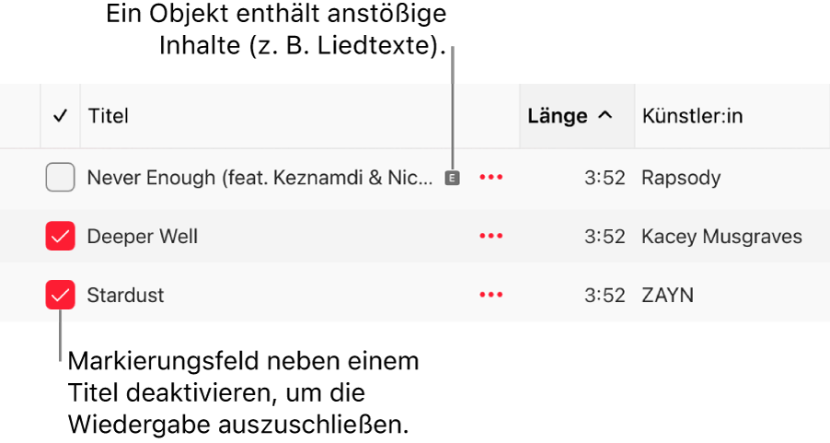Screen dimensions: 830x443
Task: Click the 3:52 length in the ZAYN row
Action: click(x=605, y=296)
